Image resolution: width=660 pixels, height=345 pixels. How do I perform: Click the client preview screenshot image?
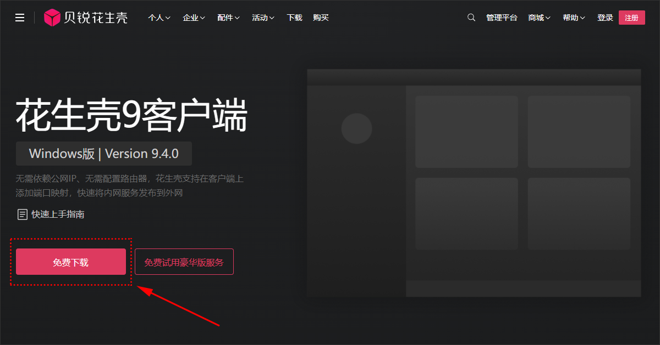point(474,183)
